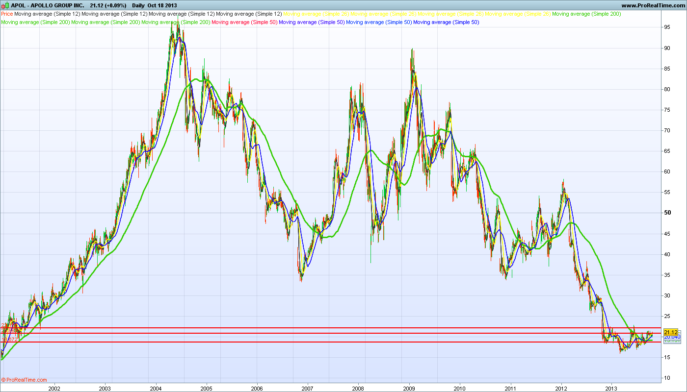Screen dimensions: 687x392
Task: Click the 40 price axis label
Action: point(667,254)
